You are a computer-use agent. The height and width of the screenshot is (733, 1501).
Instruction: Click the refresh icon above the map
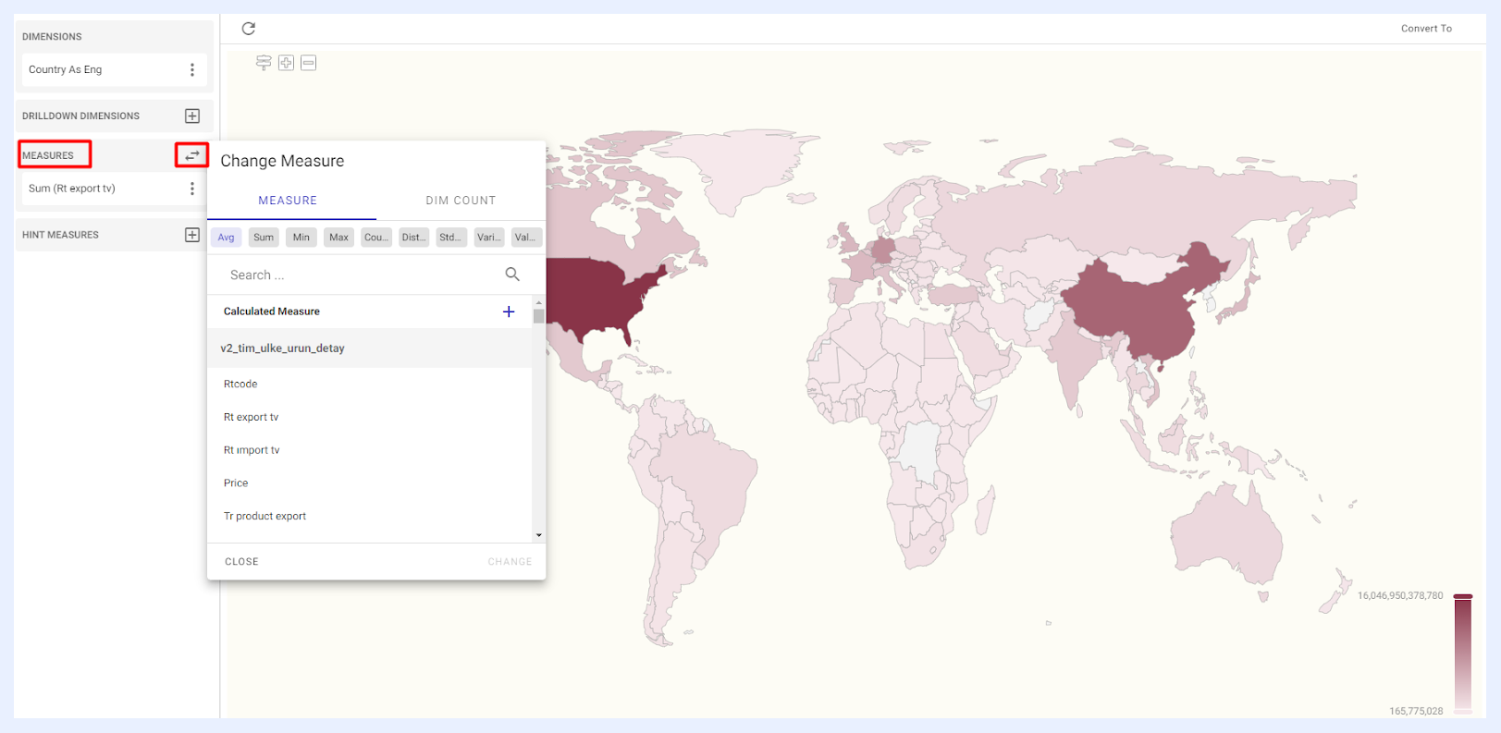[249, 29]
